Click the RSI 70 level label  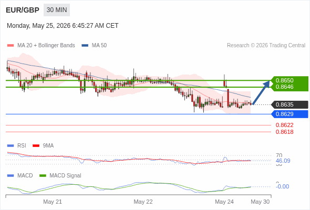pyautogui.click(x=279, y=155)
